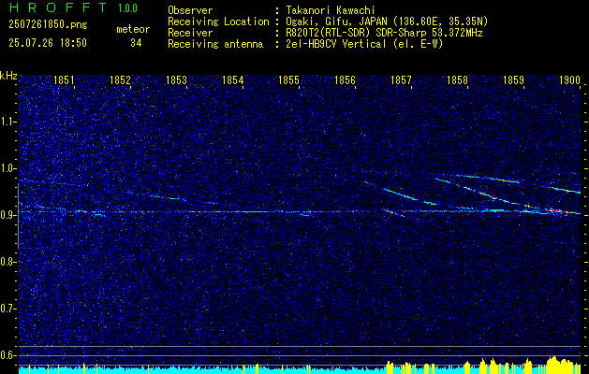Click the 1856 time marker

(345, 79)
